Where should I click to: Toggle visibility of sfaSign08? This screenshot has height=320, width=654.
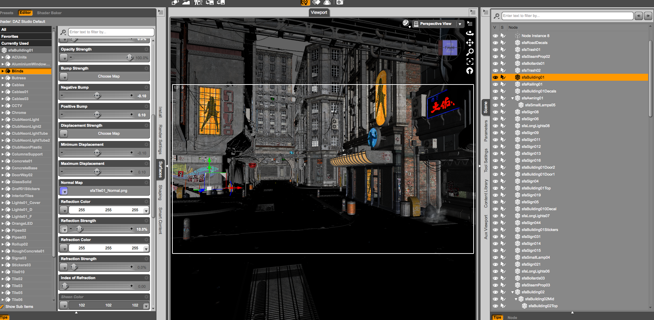pyautogui.click(x=495, y=112)
